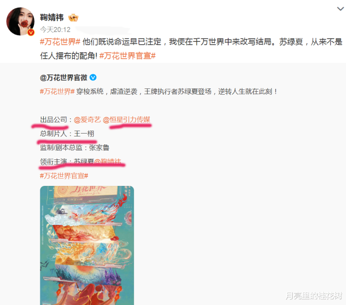Screen dimensions: 346x305
Task: Click the gold crown membership badge
Action: (x=73, y=18)
